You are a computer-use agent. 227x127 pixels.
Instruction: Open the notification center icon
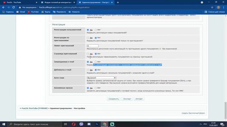pos(222,124)
